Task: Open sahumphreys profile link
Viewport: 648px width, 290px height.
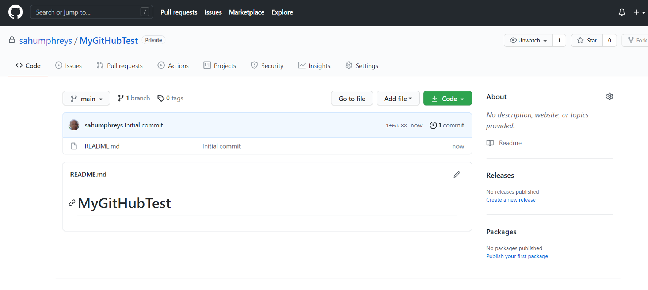Action: click(x=46, y=41)
